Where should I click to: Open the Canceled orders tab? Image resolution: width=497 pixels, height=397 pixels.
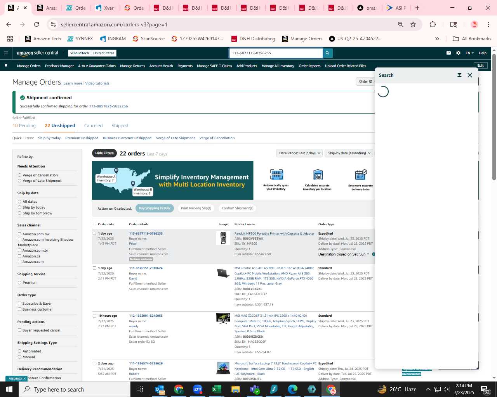(x=94, y=126)
